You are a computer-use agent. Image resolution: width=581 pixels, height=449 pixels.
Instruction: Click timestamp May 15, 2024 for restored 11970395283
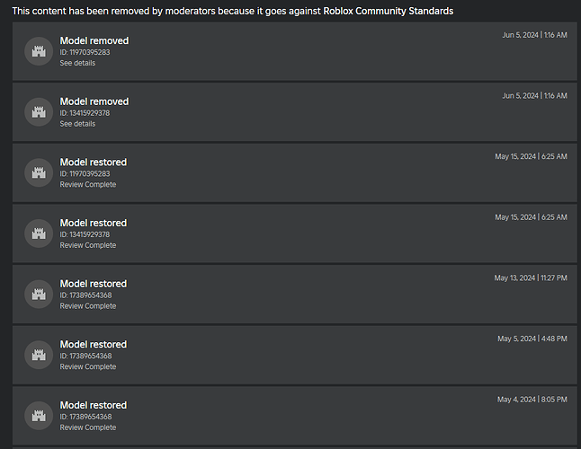pos(531,156)
